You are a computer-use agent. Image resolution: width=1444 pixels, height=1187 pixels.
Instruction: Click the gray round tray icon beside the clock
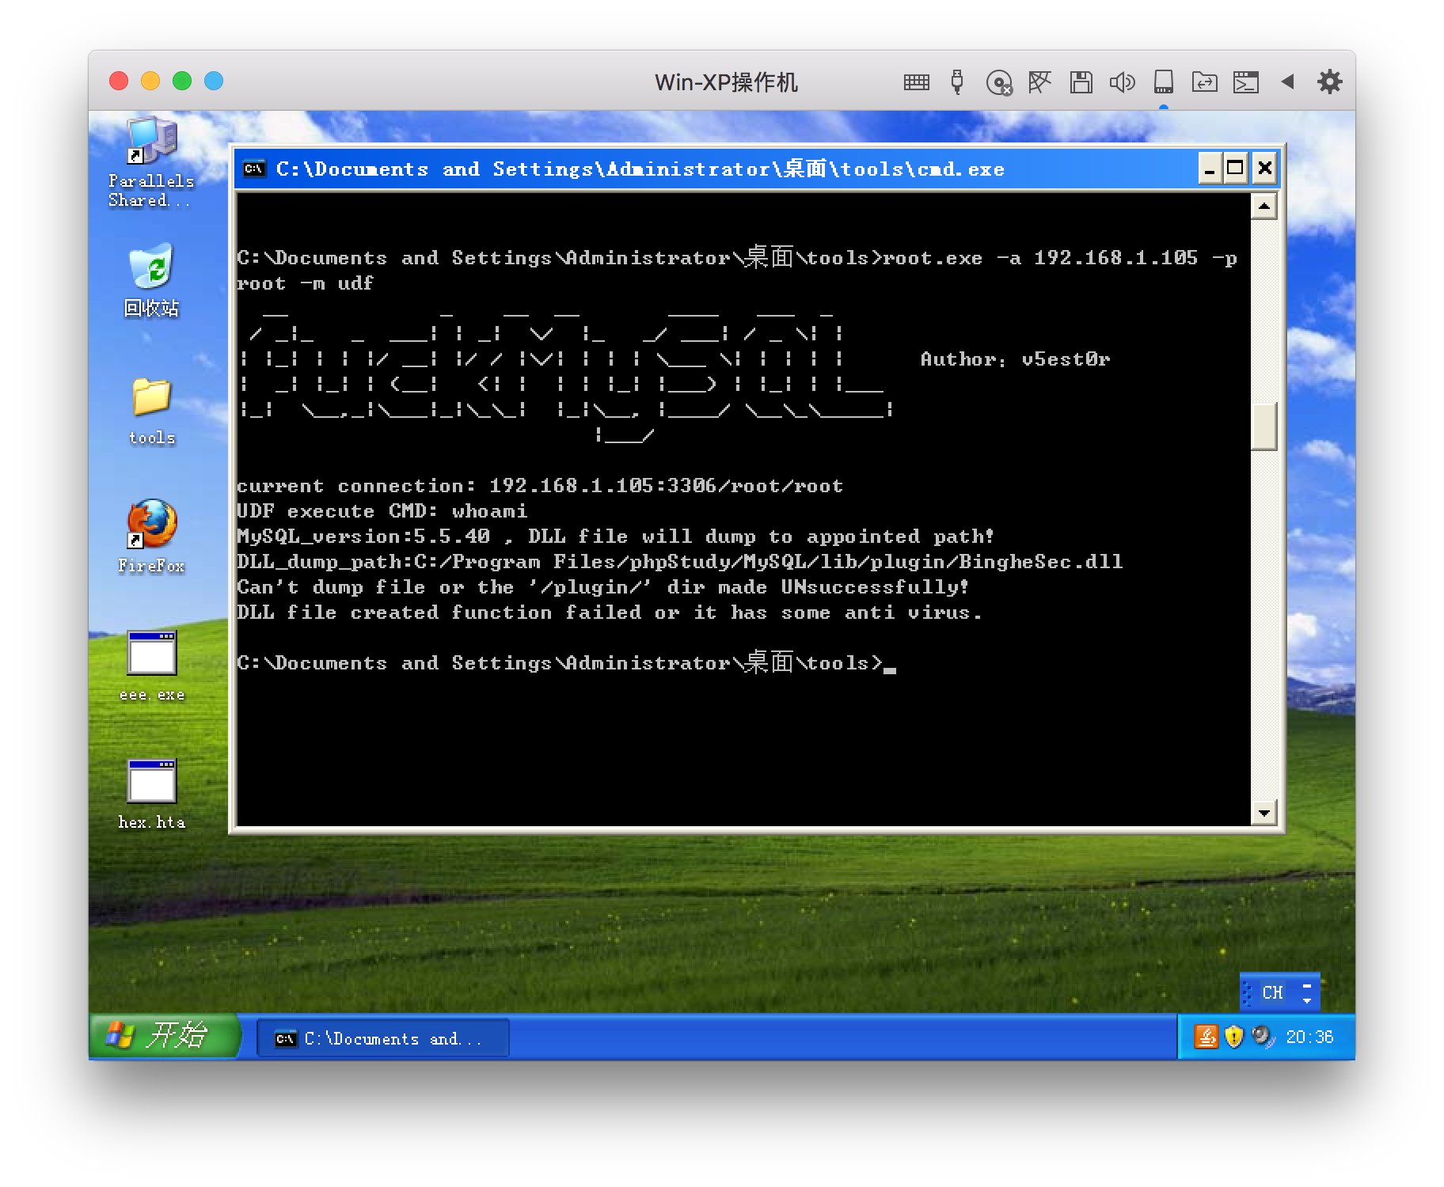[1262, 1037]
